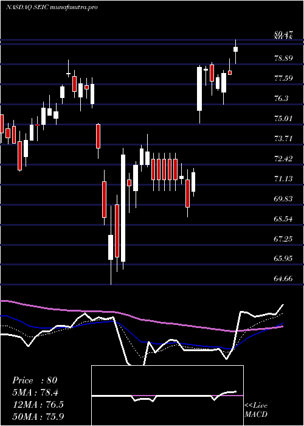Select the 75.01 price axis label
The width and height of the screenshot is (304, 426).
click(x=284, y=119)
